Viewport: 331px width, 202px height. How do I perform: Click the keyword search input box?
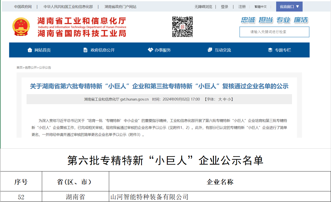[274, 32]
